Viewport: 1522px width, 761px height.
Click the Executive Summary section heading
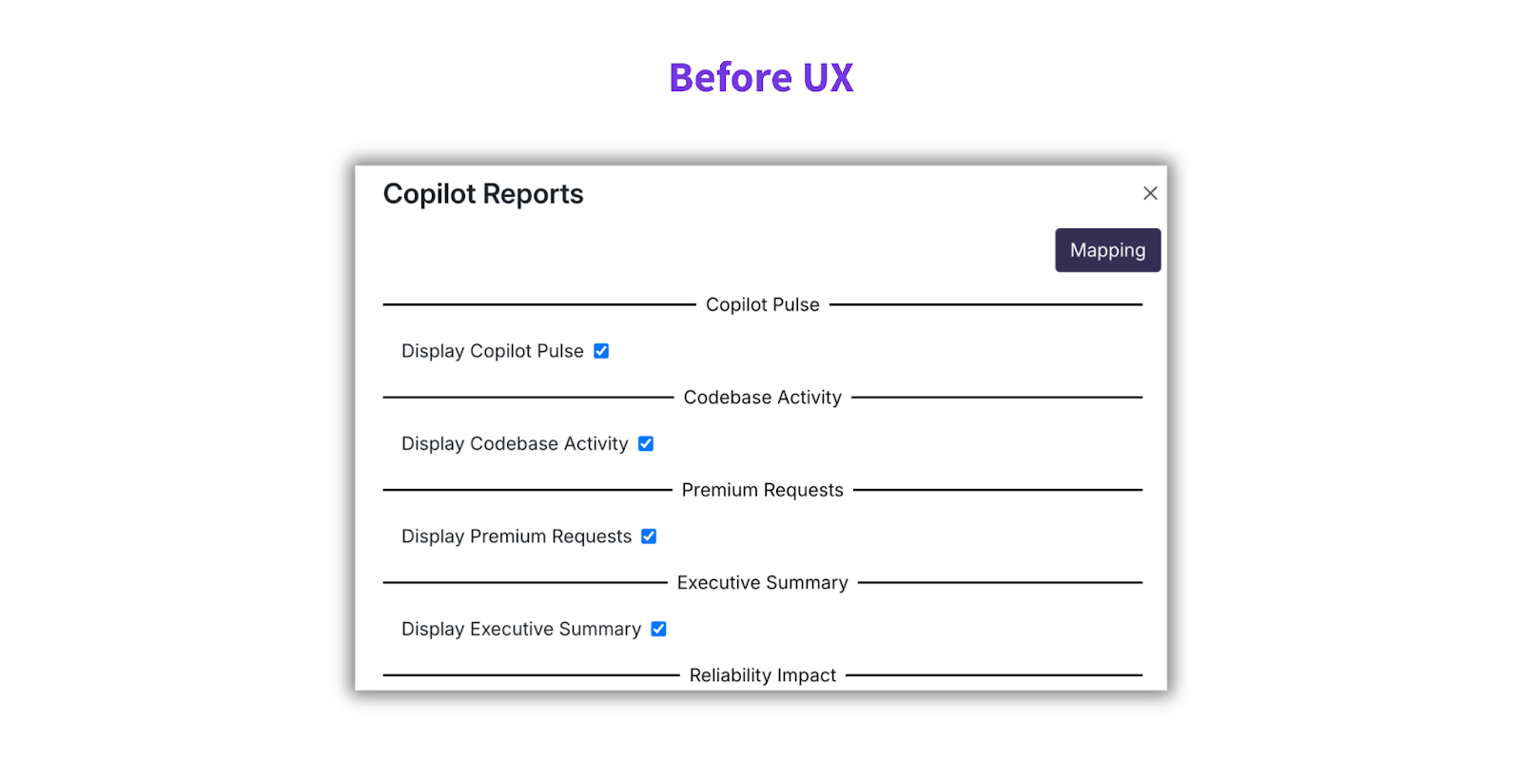(x=762, y=582)
